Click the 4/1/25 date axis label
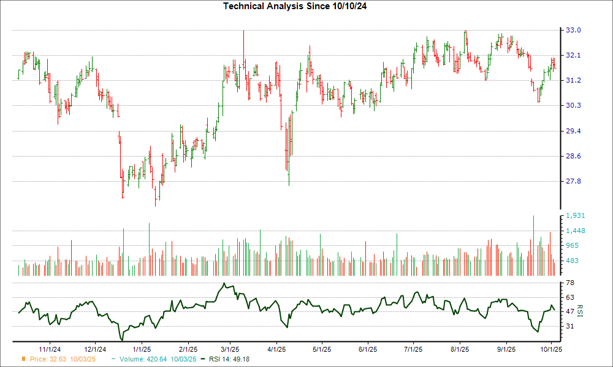 tap(276, 349)
